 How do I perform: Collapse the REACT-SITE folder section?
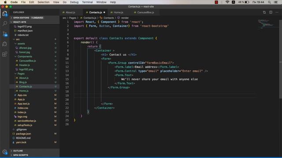tap(34, 22)
